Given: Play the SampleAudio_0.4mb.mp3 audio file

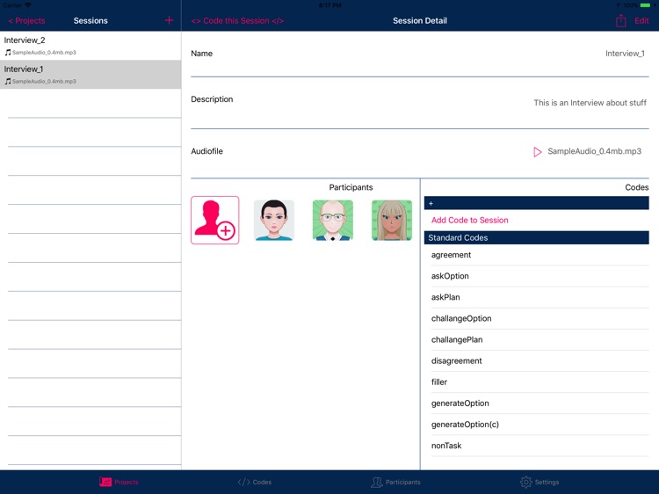Looking at the screenshot, I should tap(537, 152).
